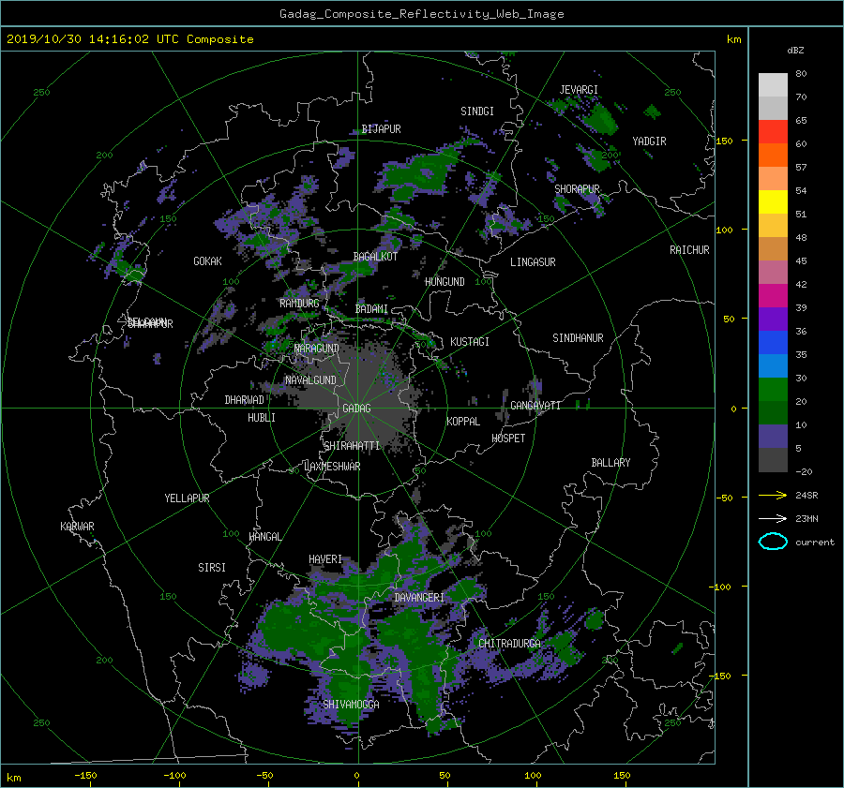Viewport: 844px width, 788px height.
Task: Click the KARWAR city label
Action: pyautogui.click(x=77, y=527)
